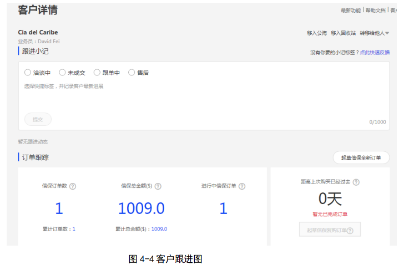
Task: Click 起草信保全新订单 button
Action: (361, 157)
